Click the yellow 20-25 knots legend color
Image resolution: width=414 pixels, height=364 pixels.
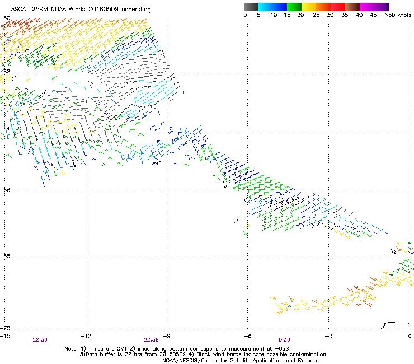[309, 7]
